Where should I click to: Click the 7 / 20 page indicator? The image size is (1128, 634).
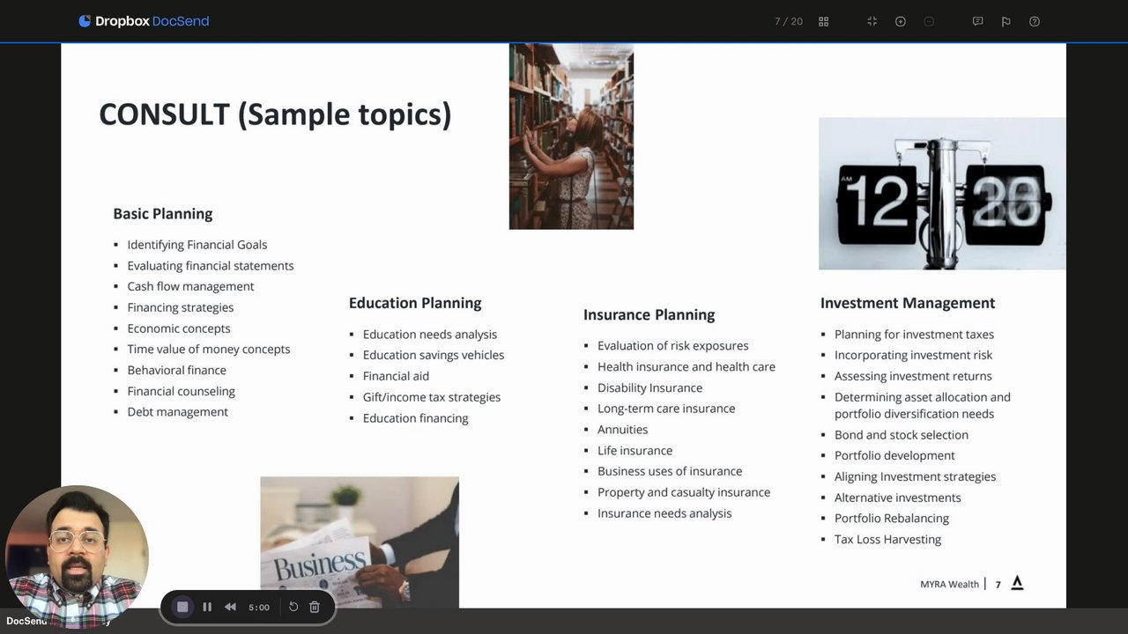(x=789, y=21)
